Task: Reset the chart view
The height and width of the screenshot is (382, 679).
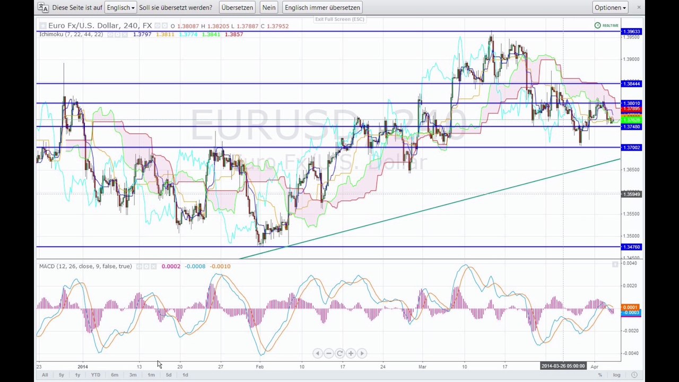Action: tap(339, 353)
